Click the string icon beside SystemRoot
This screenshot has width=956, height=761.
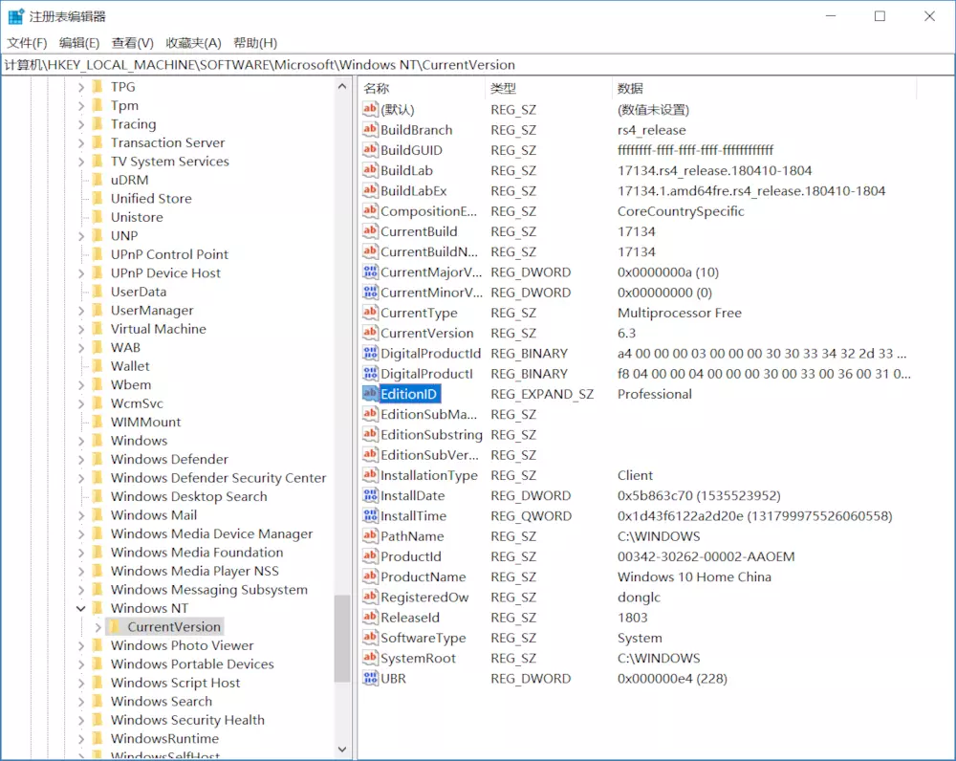[370, 658]
